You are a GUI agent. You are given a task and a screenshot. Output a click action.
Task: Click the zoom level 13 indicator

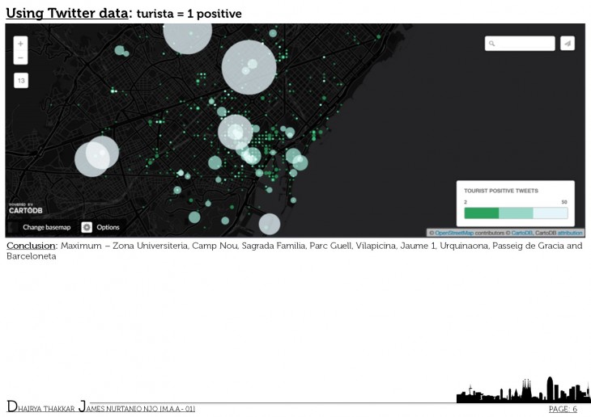20,81
